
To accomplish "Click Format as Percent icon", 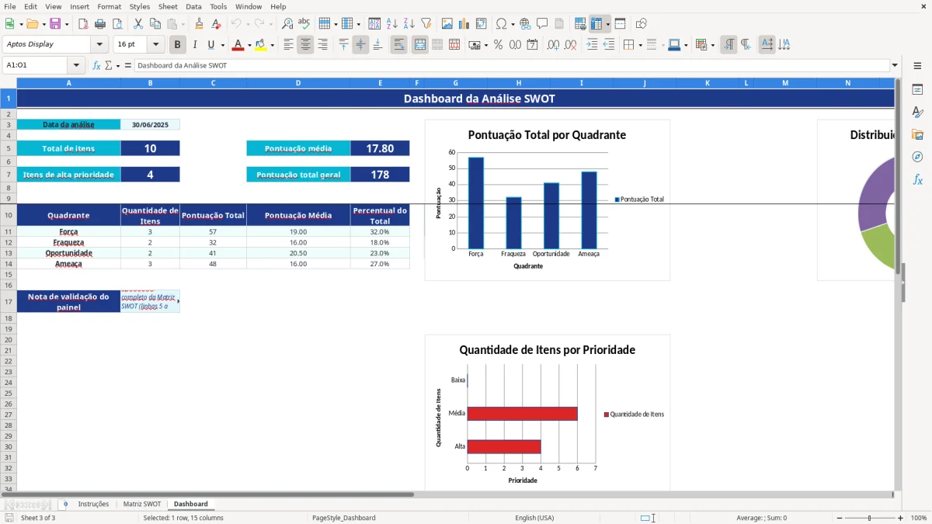I will (x=498, y=45).
